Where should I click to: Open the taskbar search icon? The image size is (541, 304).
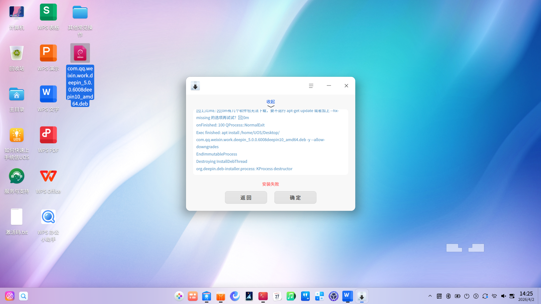click(x=23, y=296)
